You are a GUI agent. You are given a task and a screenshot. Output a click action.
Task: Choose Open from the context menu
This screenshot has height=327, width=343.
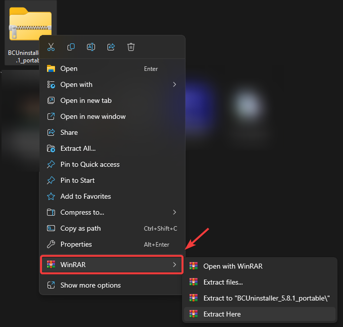pyautogui.click(x=112, y=68)
